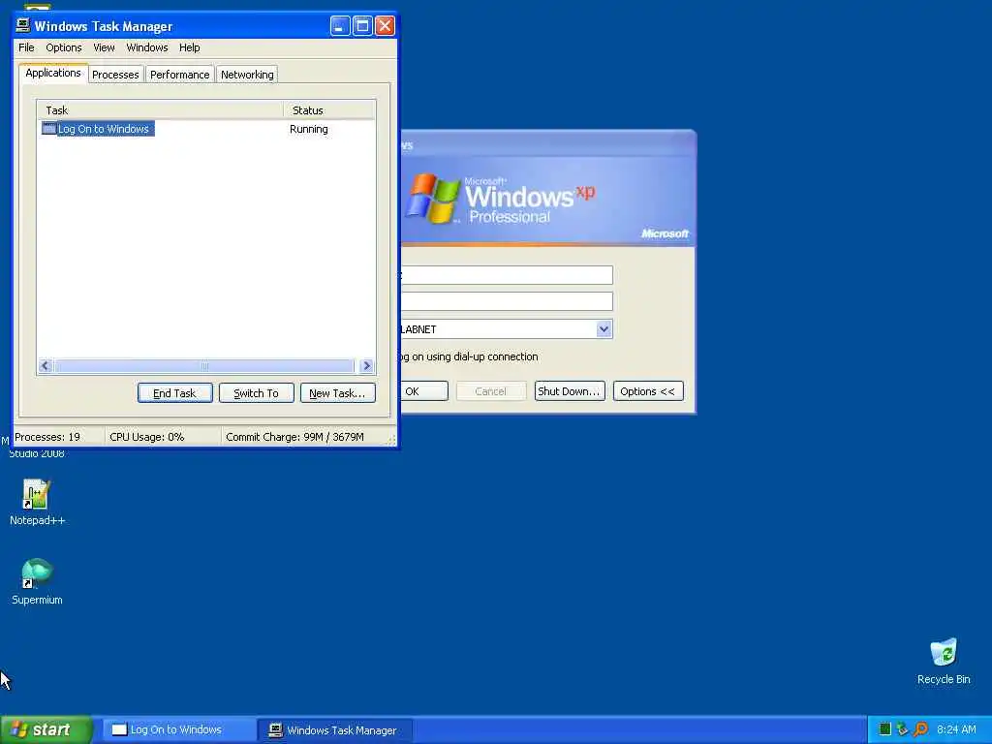The width and height of the screenshot is (992, 744).
Task: Click the New Task... button
Action: click(x=337, y=393)
